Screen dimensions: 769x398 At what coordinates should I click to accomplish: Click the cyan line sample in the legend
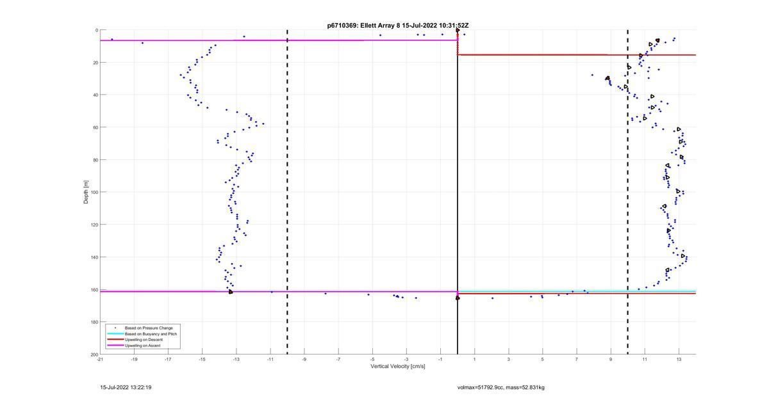coord(115,334)
